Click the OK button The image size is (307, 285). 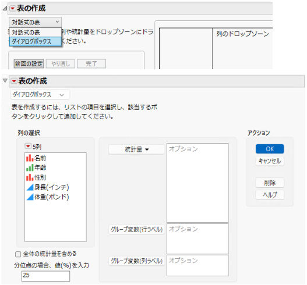pyautogui.click(x=270, y=149)
